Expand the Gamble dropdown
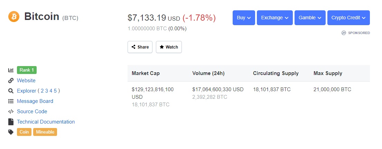 (x=310, y=18)
